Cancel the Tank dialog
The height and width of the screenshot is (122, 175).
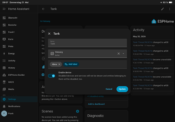click(109, 89)
